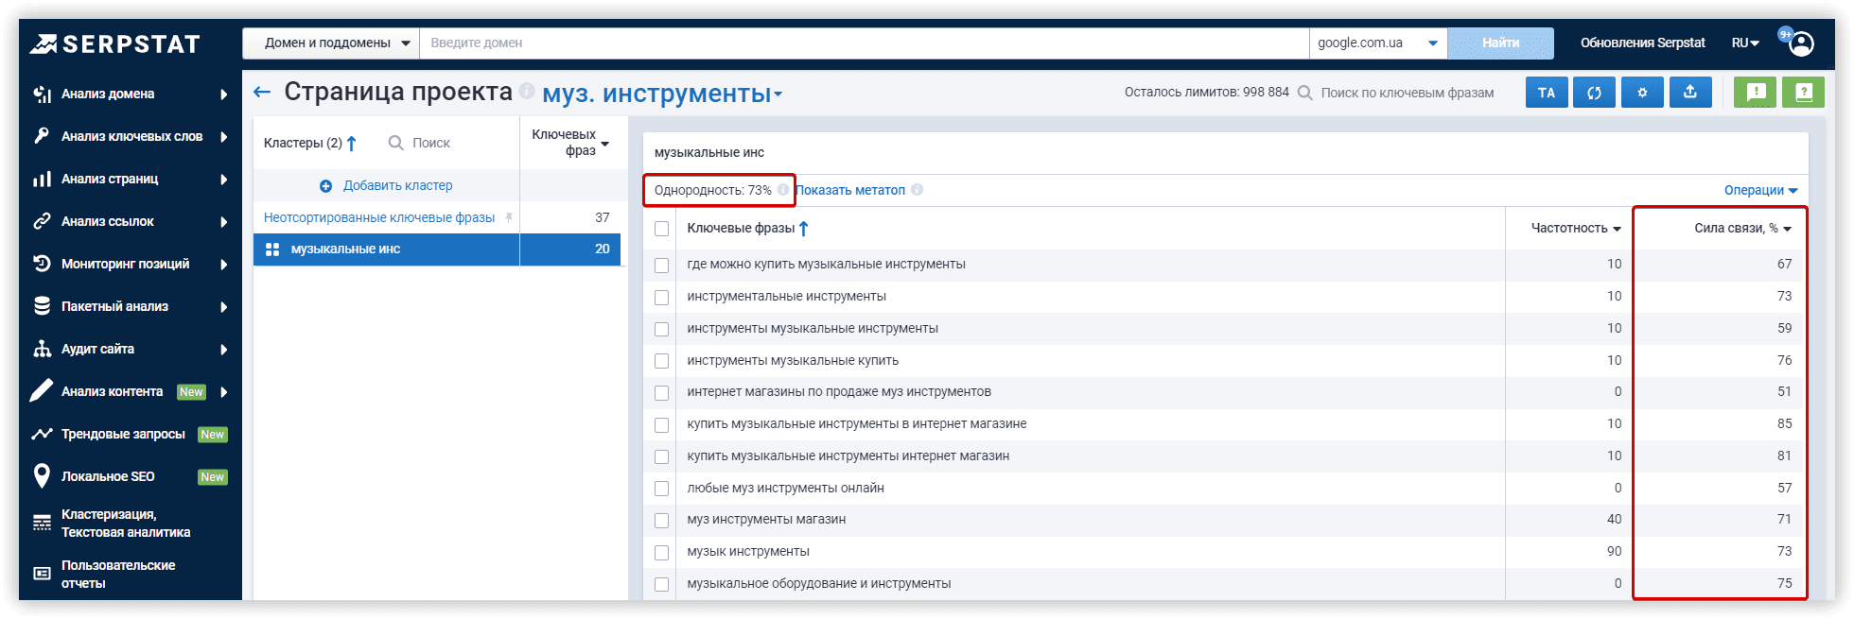Open the user profile avatar icon
This screenshot has width=1854, height=619.
tap(1801, 43)
